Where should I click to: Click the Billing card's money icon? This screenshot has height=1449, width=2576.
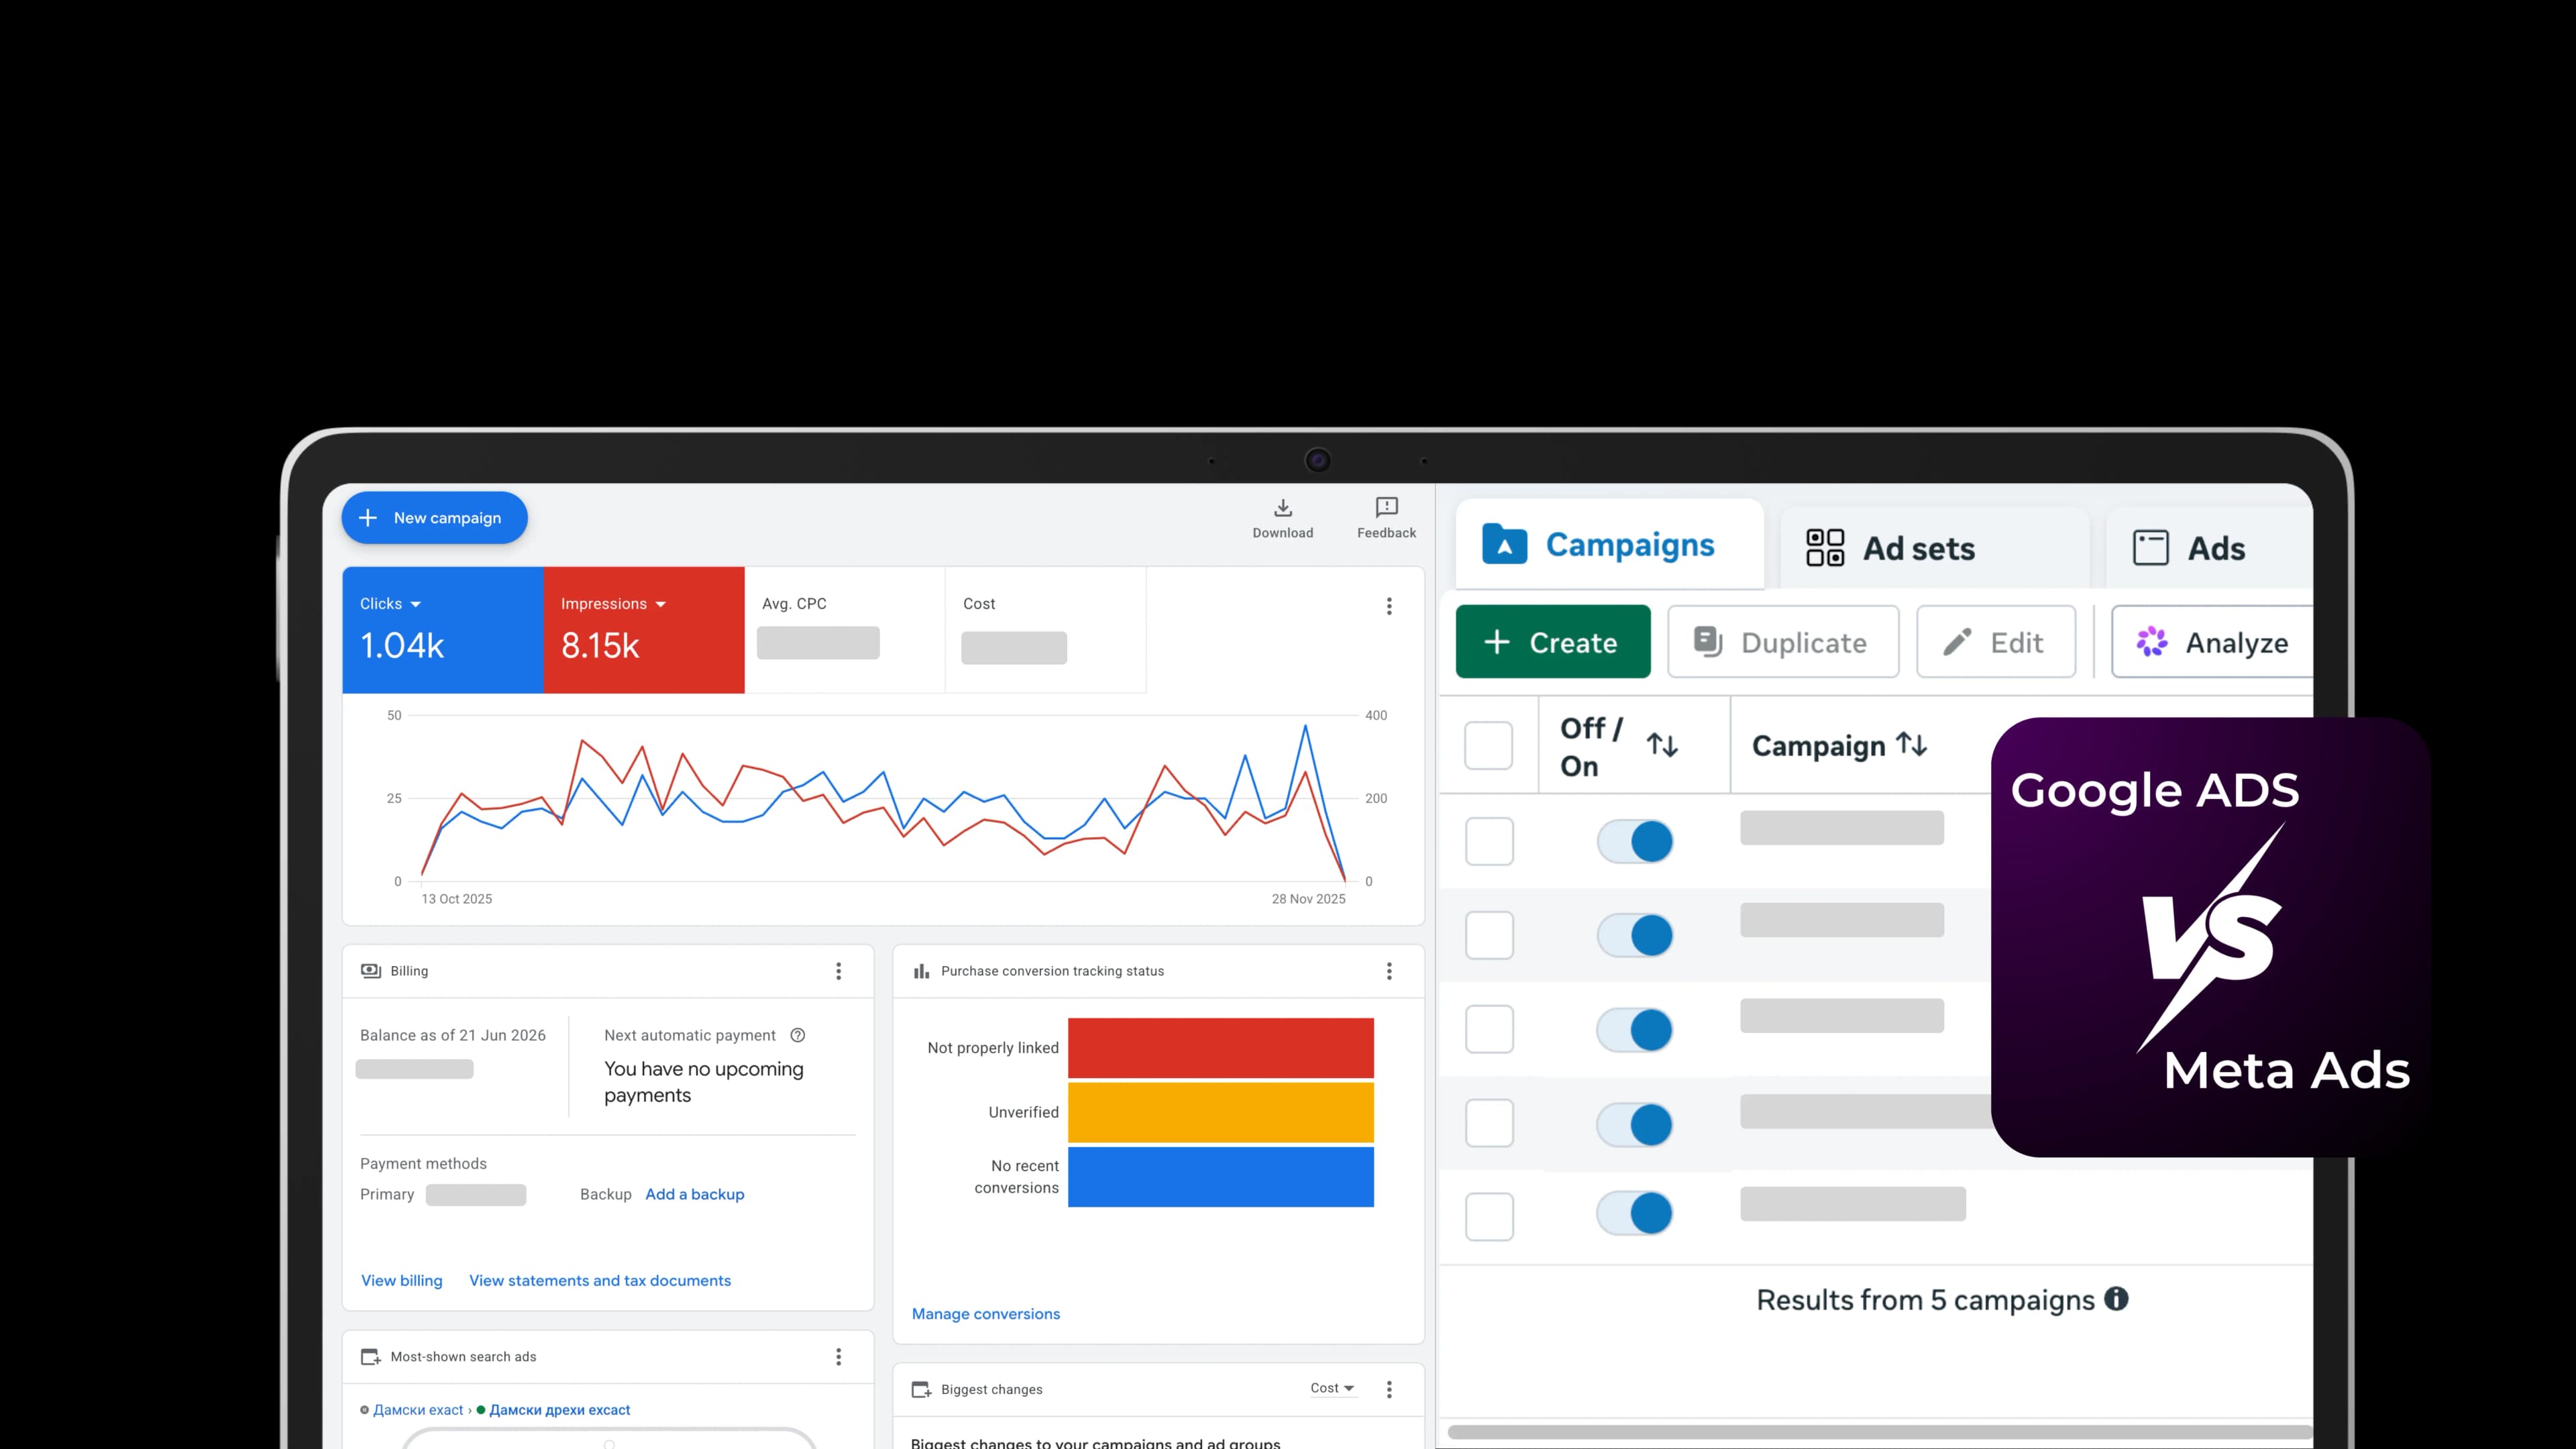pyautogui.click(x=371, y=971)
